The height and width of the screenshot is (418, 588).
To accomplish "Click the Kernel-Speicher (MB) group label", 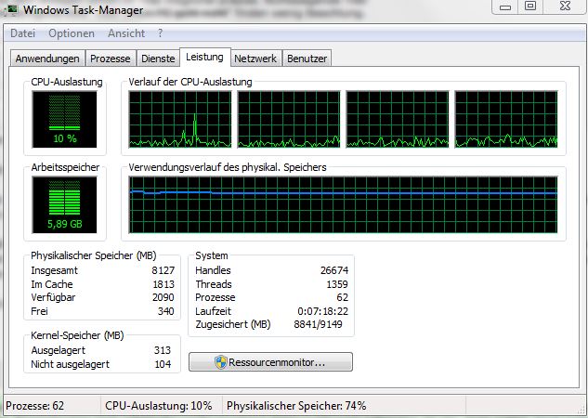I will [77, 335].
